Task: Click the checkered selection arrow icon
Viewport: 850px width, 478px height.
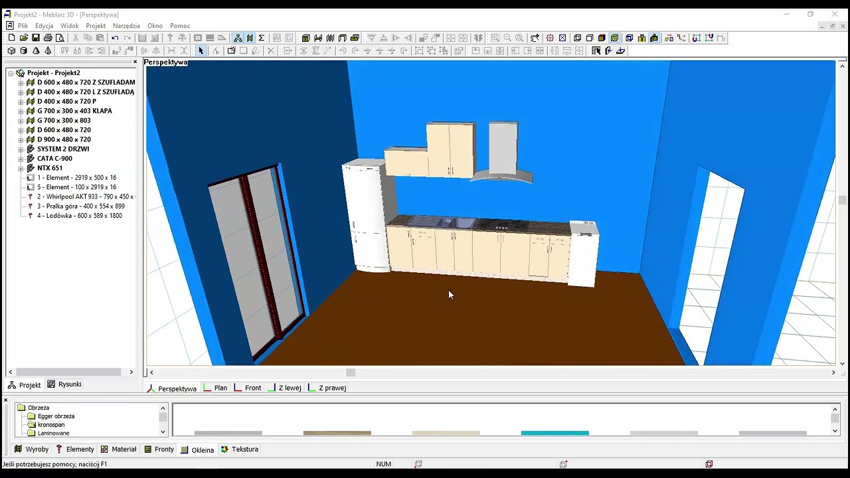Action: (596, 50)
